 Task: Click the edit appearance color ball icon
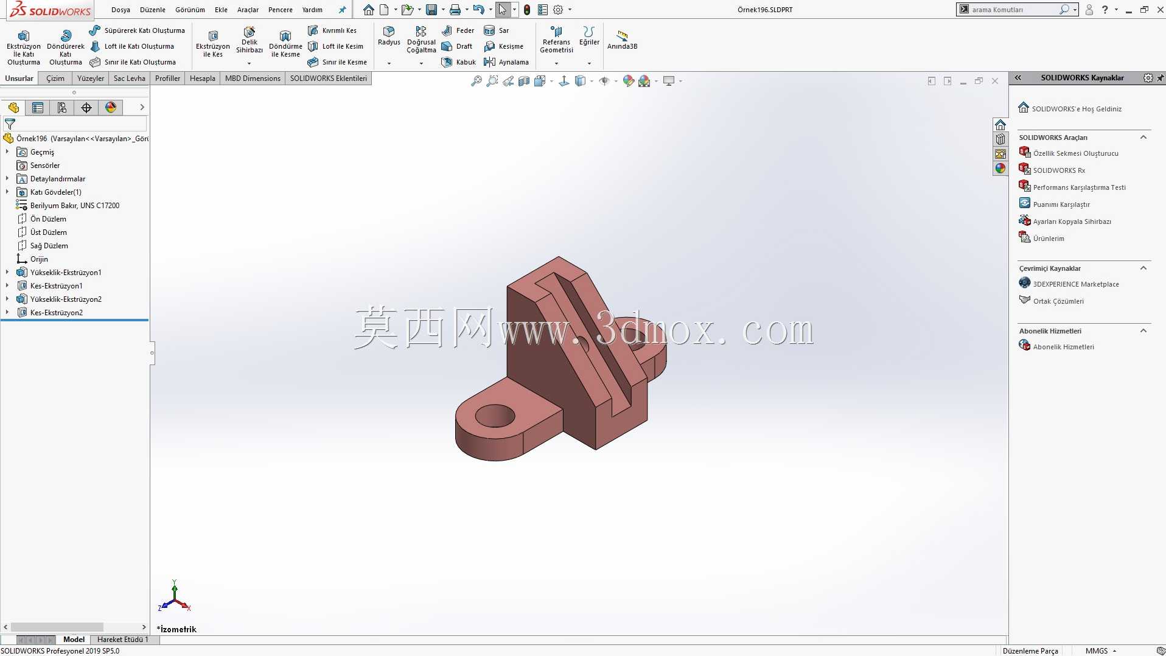tap(629, 81)
